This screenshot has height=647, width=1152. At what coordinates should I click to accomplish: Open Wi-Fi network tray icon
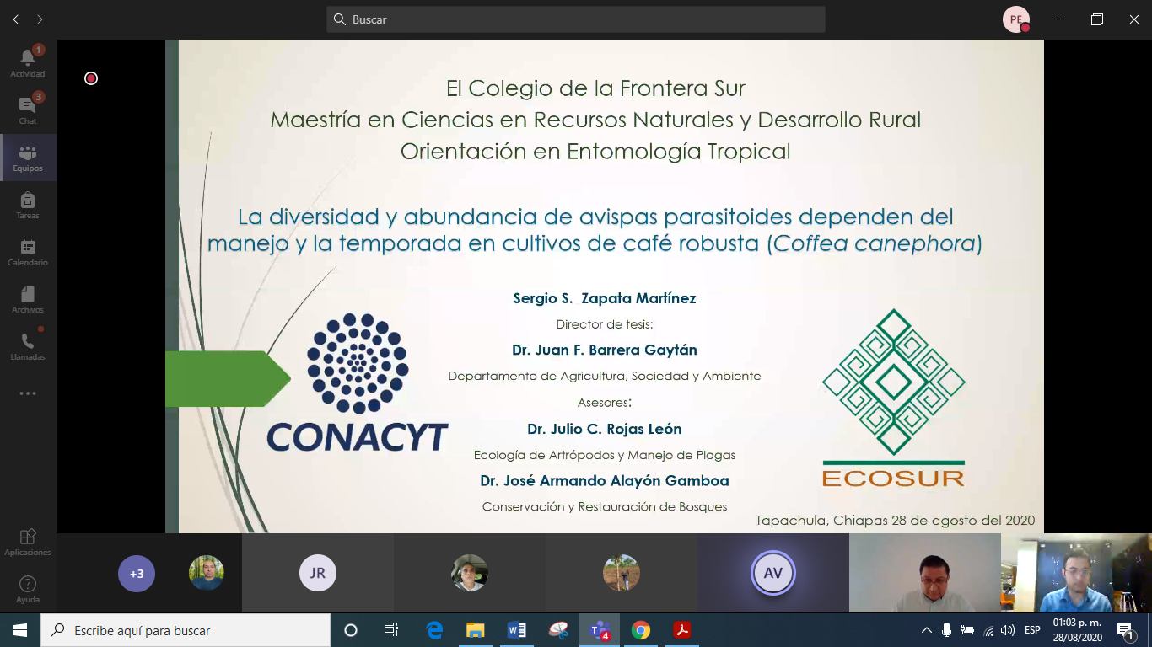[x=988, y=630]
